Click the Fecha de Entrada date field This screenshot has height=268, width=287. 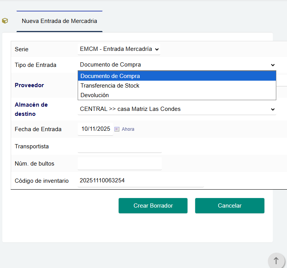[96, 129]
